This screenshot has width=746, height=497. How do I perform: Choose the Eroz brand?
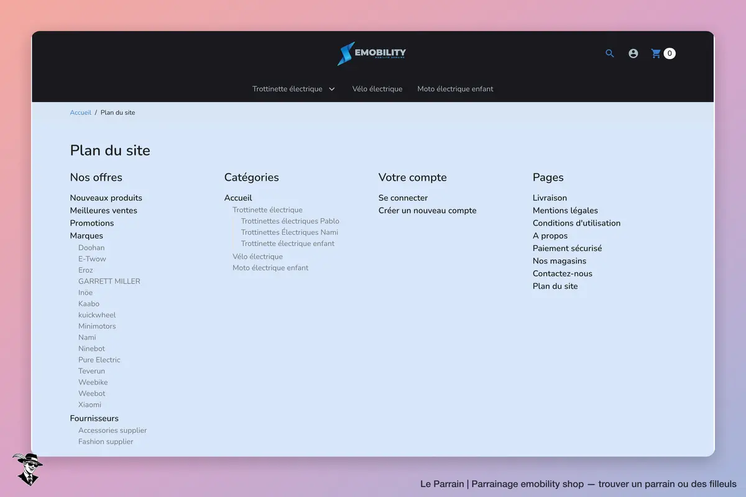click(86, 270)
